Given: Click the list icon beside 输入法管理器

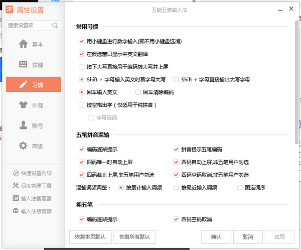Looking at the screenshot, I should coord(16,198).
